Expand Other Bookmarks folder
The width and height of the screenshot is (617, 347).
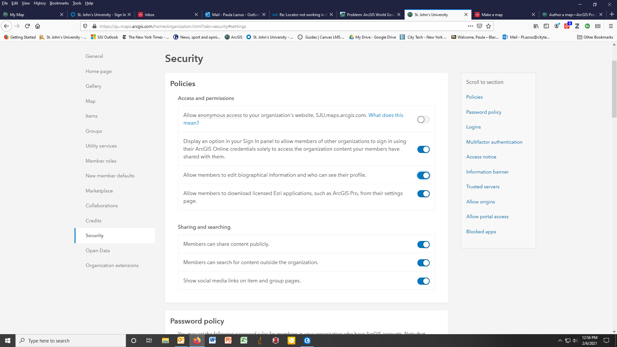click(595, 37)
